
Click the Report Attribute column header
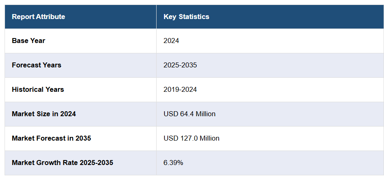38,17
